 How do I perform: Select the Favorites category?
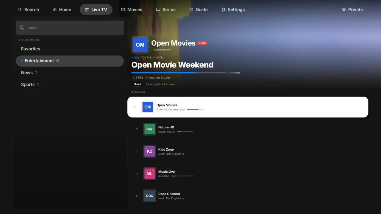(70, 49)
